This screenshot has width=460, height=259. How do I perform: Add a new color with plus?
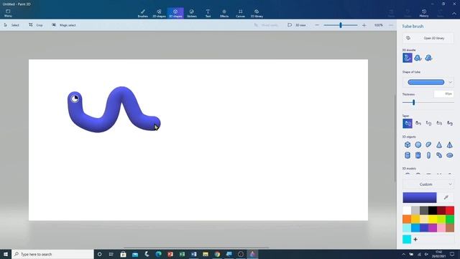(415, 240)
